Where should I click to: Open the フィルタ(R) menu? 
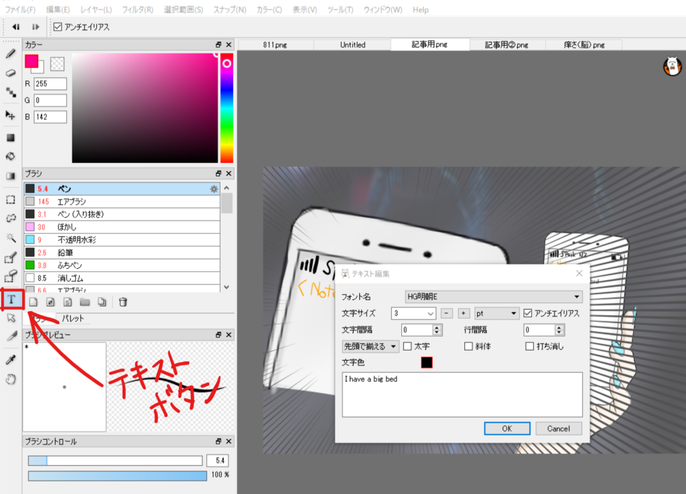point(137,10)
